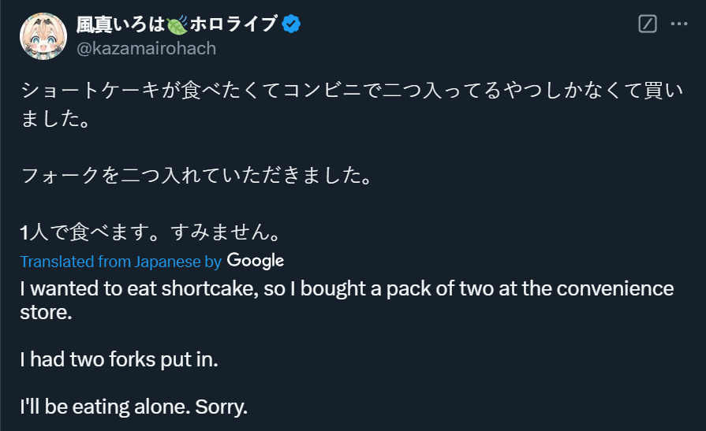The image size is (706, 431).
Task: Click the line フォークを二つ入れていただきました。
Action: [196, 176]
